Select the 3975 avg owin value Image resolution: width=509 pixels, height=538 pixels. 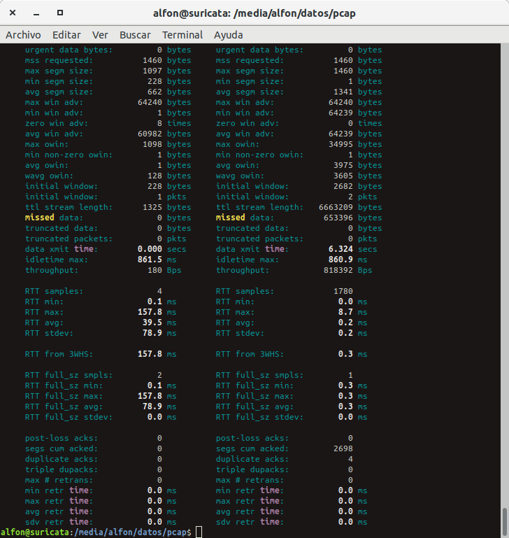(343, 165)
